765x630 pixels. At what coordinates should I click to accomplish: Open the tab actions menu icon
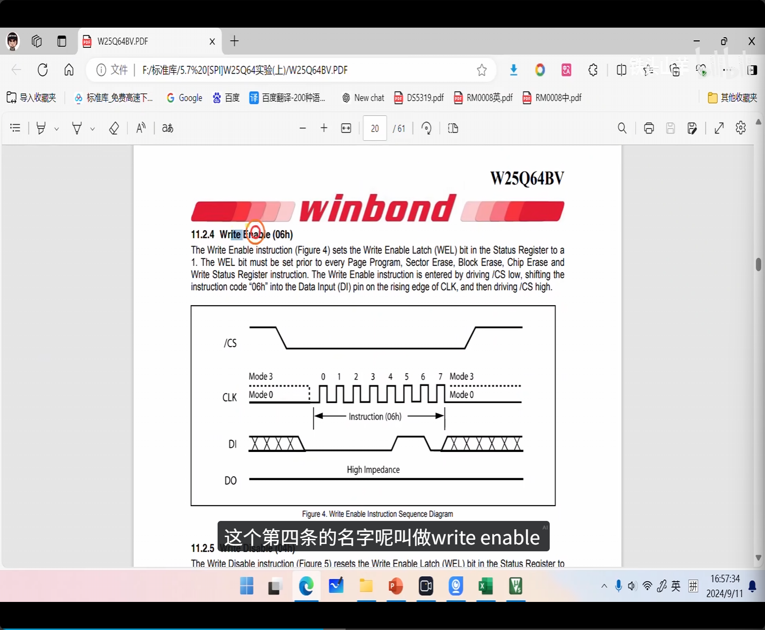tap(62, 41)
